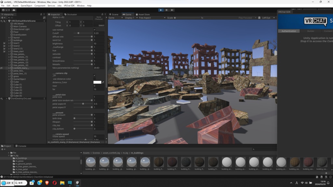The width and height of the screenshot is (333, 187).
Task: Switch to the Asset Store tab
Action: (143, 14)
